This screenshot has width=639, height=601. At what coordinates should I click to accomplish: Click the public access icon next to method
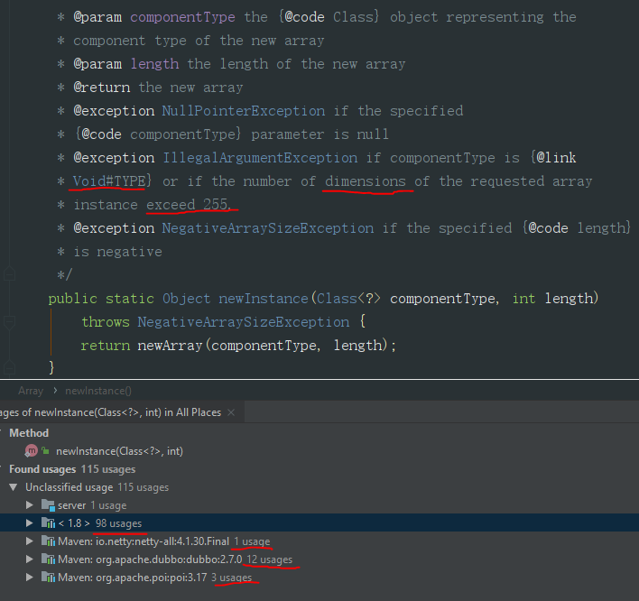[46, 450]
